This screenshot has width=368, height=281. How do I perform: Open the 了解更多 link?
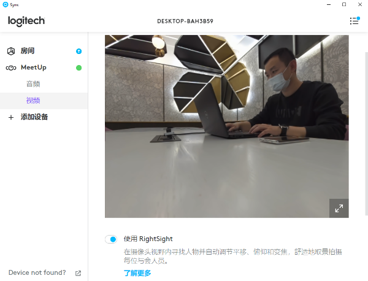pyautogui.click(x=137, y=273)
